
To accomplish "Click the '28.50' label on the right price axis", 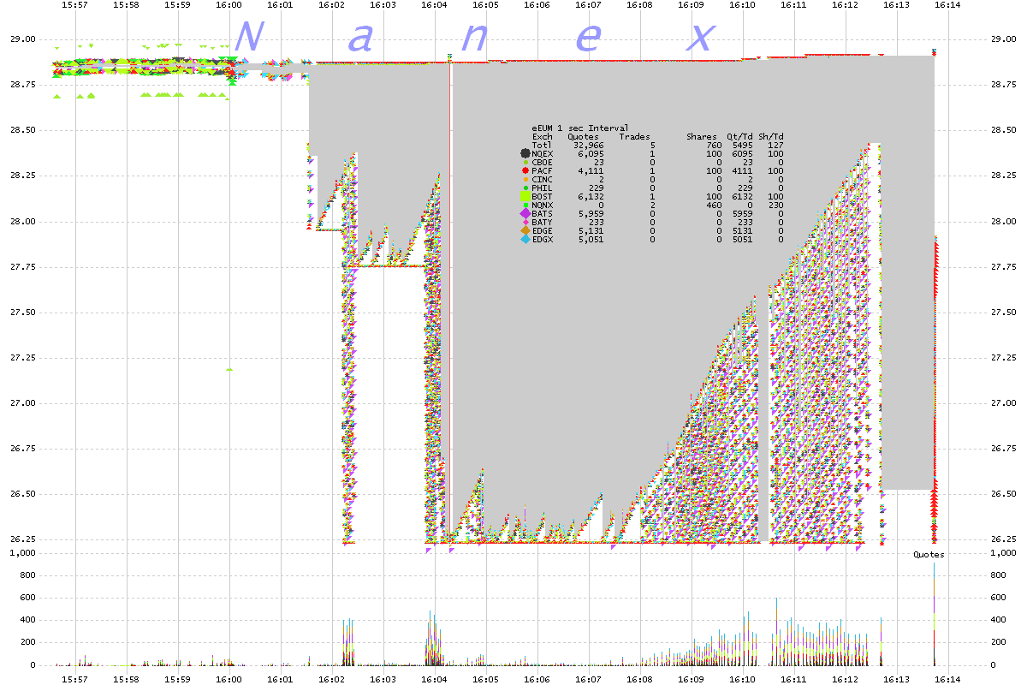I will [x=1002, y=130].
